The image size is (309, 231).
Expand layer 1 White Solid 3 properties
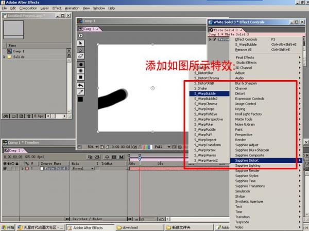22,168
